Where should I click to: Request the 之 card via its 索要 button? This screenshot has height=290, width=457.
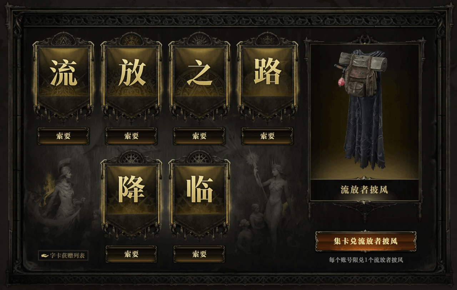[x=199, y=136]
